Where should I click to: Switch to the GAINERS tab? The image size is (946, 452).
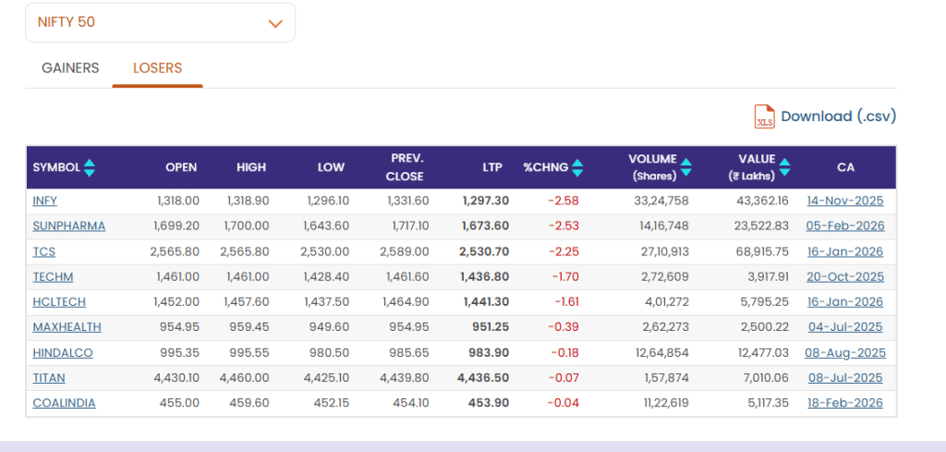(x=70, y=68)
